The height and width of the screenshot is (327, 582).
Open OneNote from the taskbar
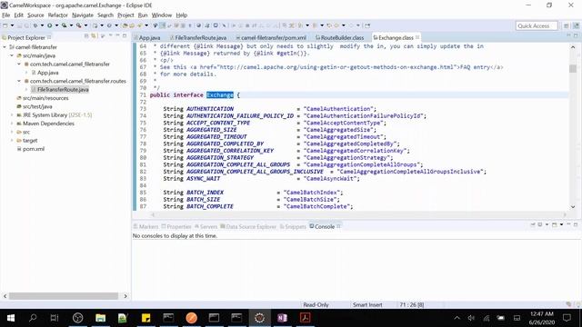[282, 318]
